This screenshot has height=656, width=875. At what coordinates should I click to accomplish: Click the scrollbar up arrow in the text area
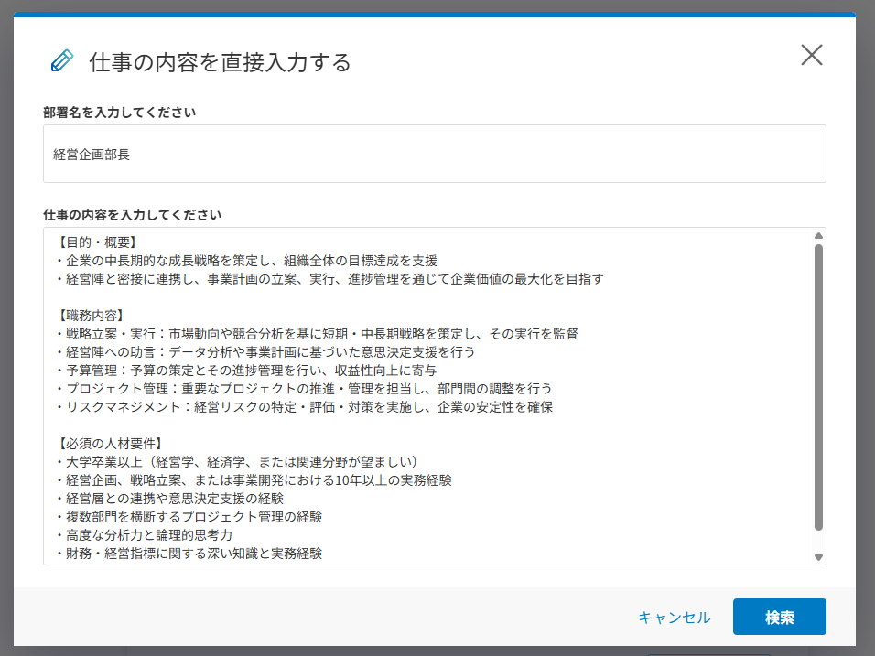818,236
